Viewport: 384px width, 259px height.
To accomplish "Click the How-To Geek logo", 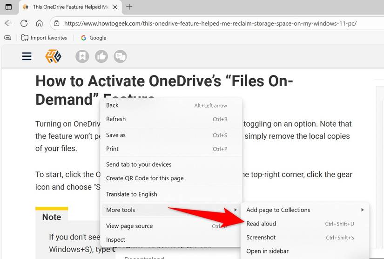I will point(53,56).
